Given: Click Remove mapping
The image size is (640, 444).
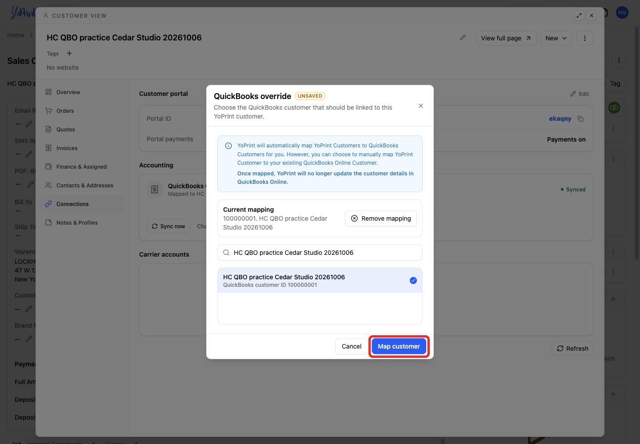Looking at the screenshot, I should [x=381, y=218].
